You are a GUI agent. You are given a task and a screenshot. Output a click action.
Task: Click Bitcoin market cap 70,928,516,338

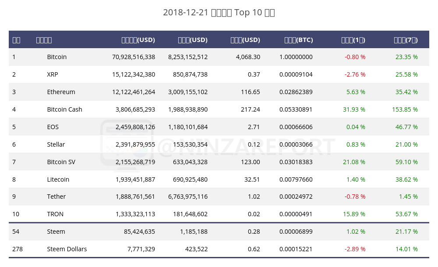point(134,57)
